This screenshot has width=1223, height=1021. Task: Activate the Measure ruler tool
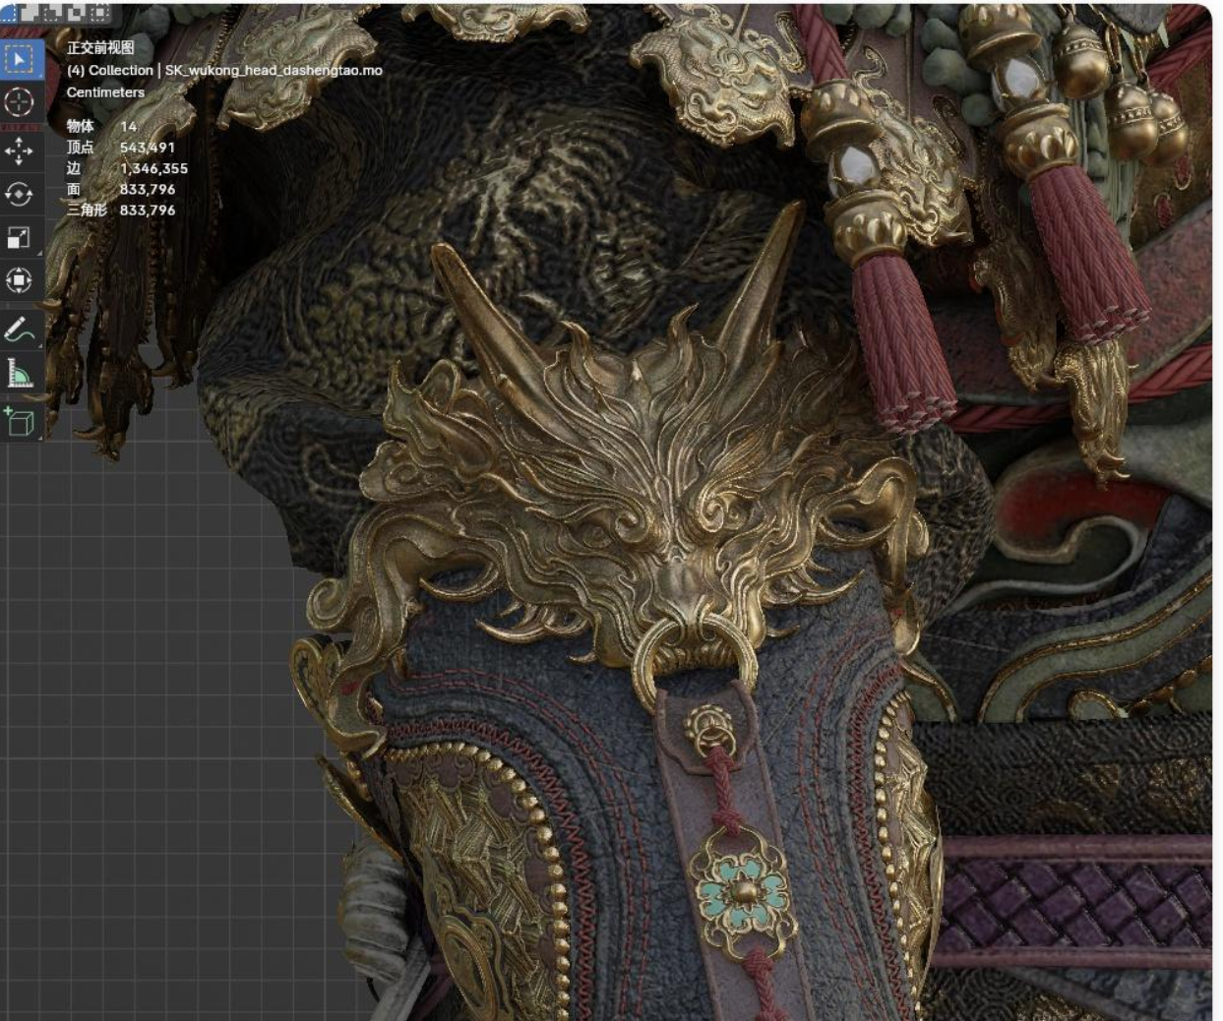(20, 372)
